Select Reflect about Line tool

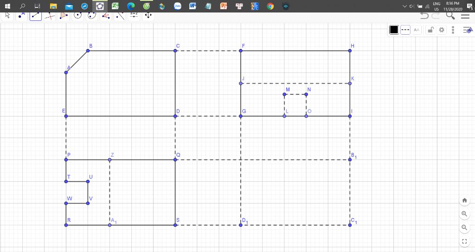click(x=120, y=16)
